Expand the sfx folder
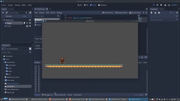Screen dimensions: 180x101 click(5, 74)
